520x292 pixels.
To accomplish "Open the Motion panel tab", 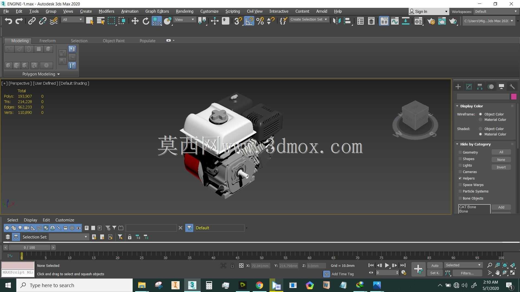I will [x=490, y=87].
